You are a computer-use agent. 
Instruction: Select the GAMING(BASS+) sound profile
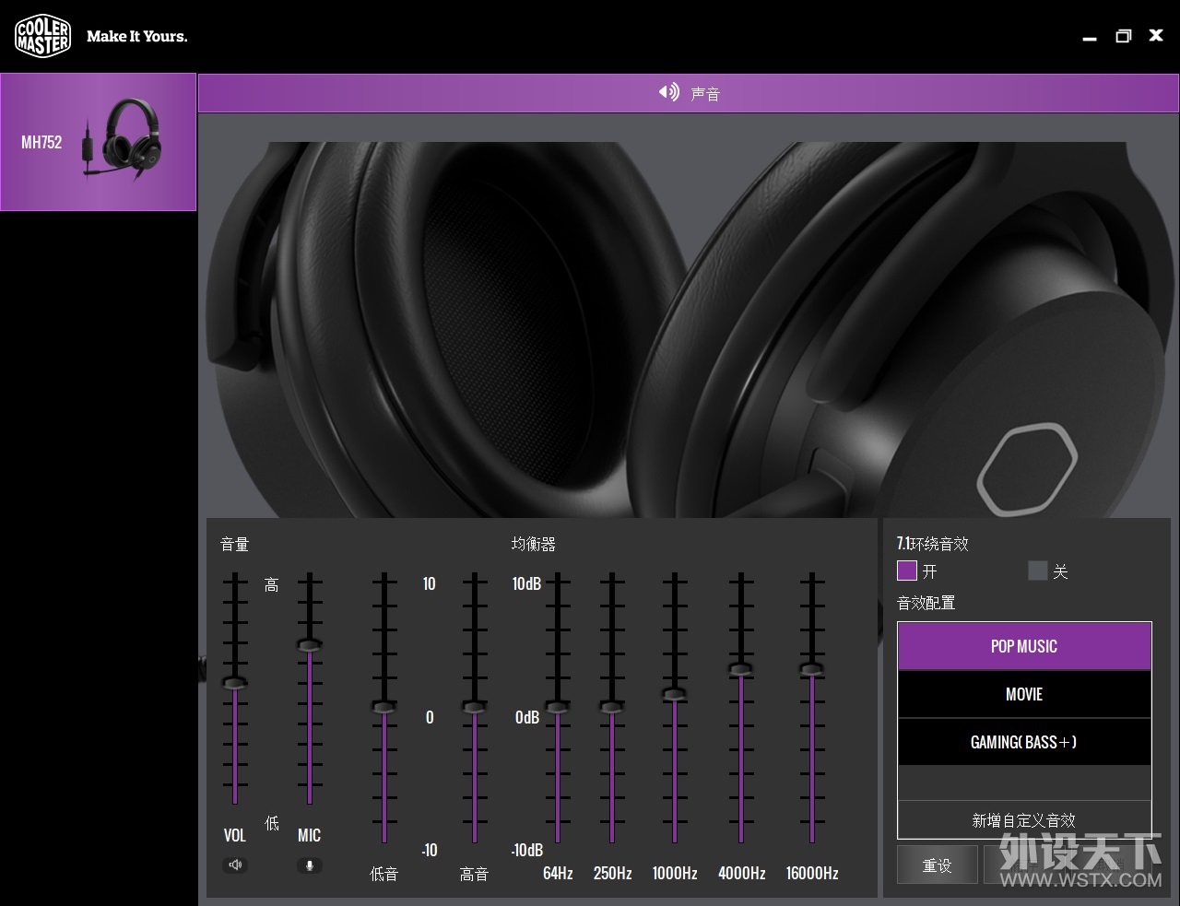point(1024,742)
